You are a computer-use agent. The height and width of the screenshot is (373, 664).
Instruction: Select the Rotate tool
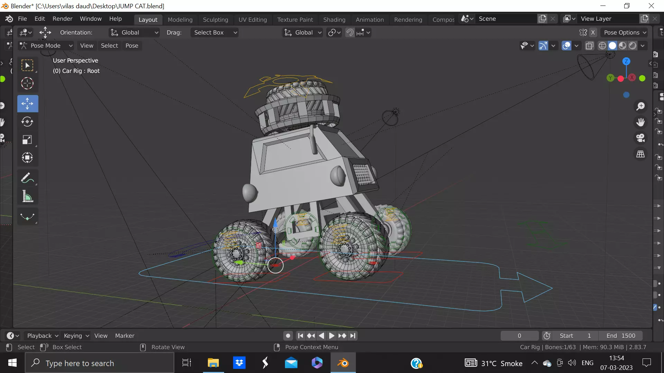click(27, 122)
